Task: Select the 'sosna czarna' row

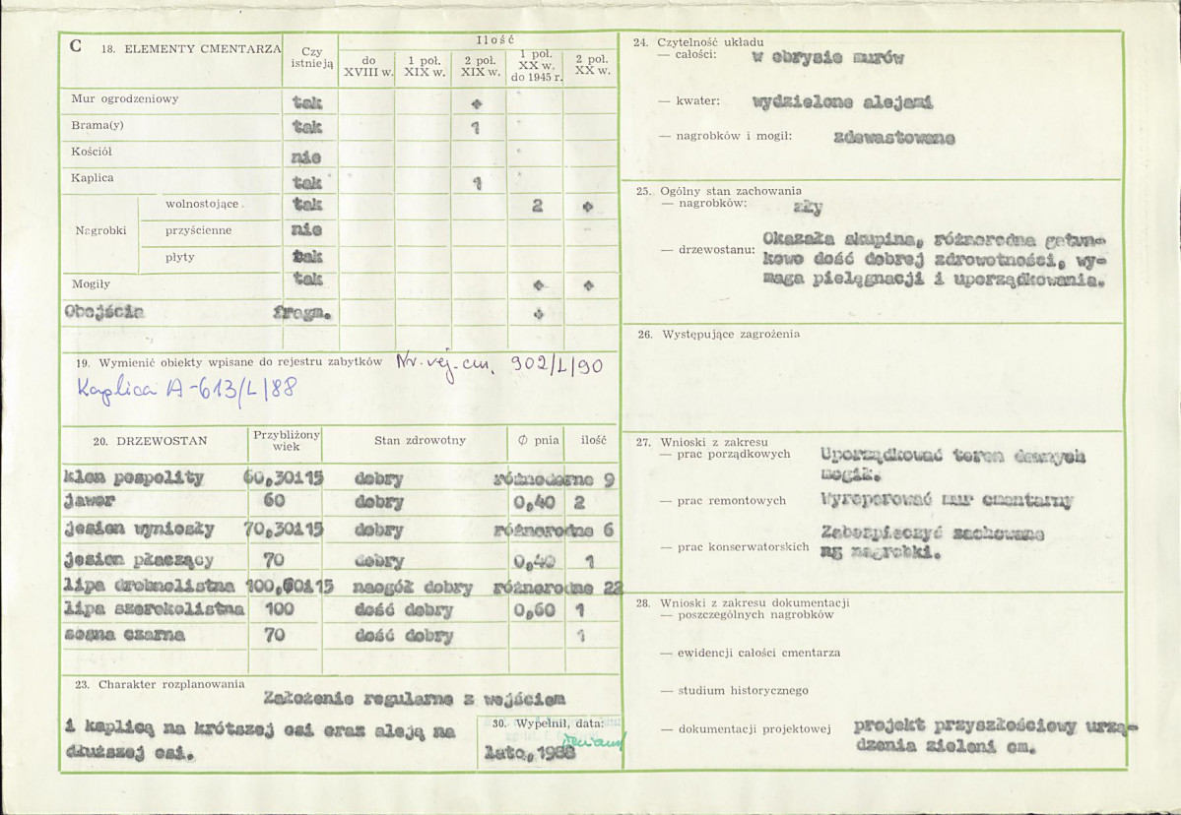Action: click(340, 635)
